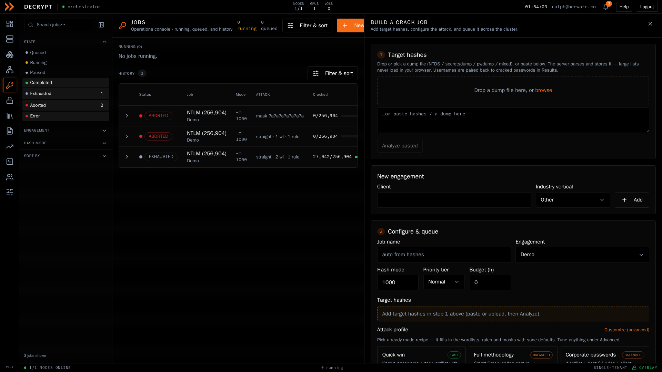
Task: Expand the HASH MODE filter section
Action: coord(66,143)
